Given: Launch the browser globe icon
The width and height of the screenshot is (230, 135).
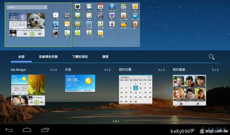Looking at the screenshot, I should [x=56, y=24].
